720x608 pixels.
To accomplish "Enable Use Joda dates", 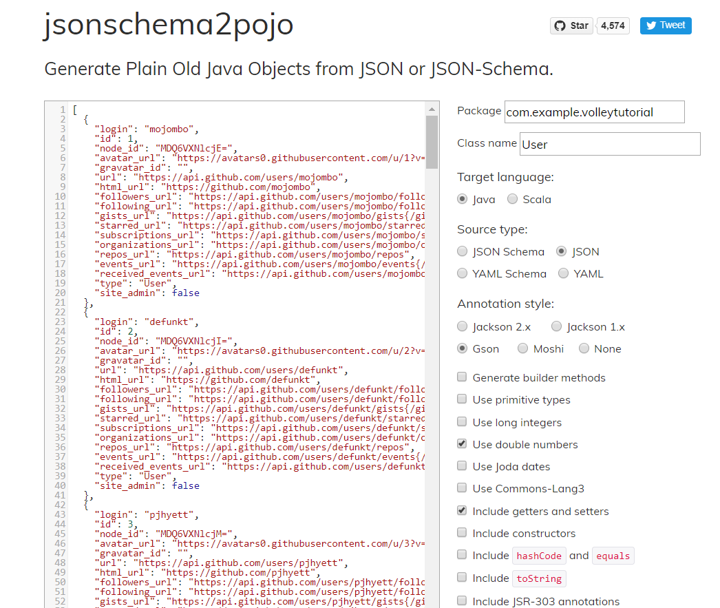I will (x=462, y=465).
